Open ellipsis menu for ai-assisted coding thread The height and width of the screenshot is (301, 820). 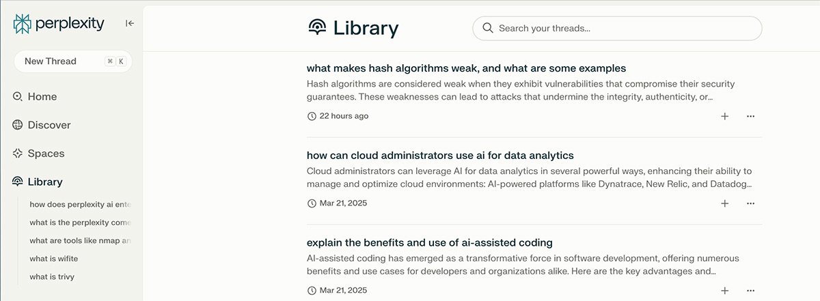pos(750,290)
